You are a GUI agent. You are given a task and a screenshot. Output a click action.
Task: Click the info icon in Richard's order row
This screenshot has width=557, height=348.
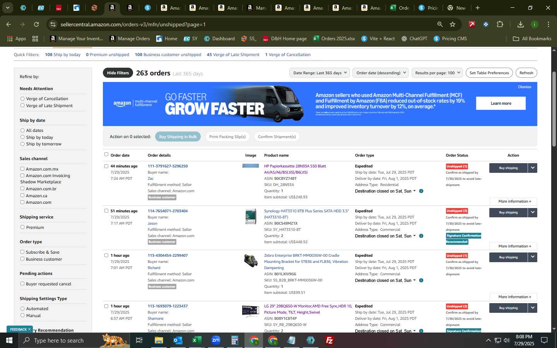click(x=421, y=280)
